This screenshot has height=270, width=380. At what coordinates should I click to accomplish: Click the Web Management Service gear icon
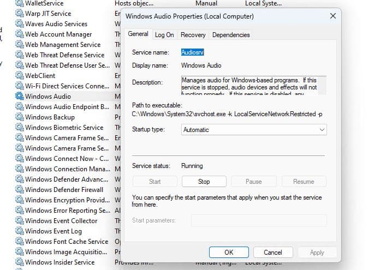(x=20, y=45)
